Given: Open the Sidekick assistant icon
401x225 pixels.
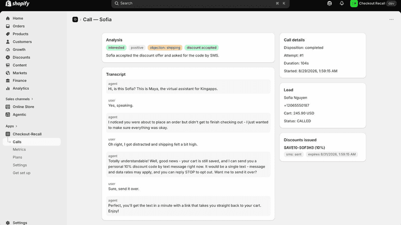Looking at the screenshot, I should pos(329,3).
